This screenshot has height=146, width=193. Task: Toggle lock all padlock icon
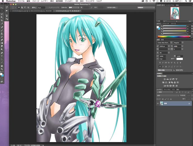(x=171, y=99)
